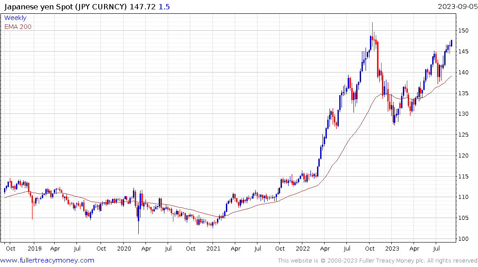
Task: Click the 115 y-axis label
Action: (x=463, y=176)
